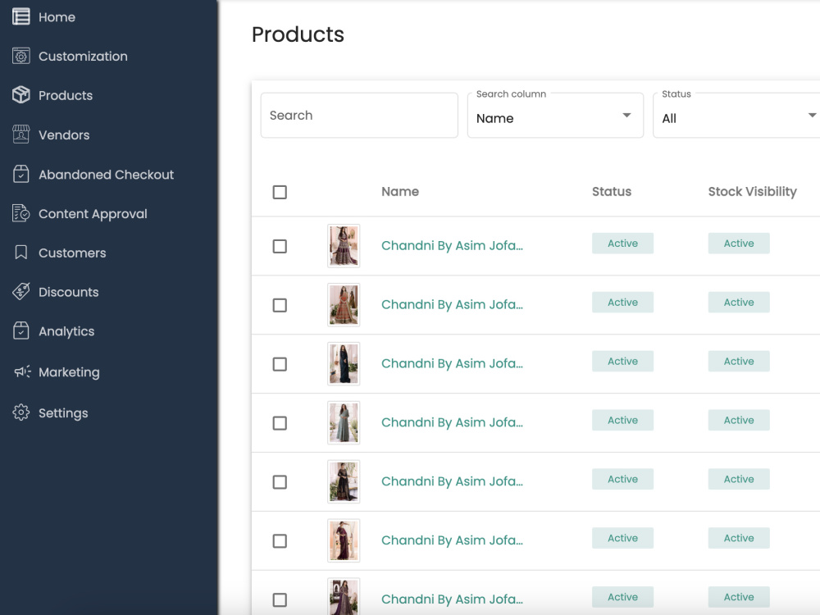Screen dimensions: 820x615
Task: Check the fifth Chandni product row checkbox
Action: coord(280,481)
